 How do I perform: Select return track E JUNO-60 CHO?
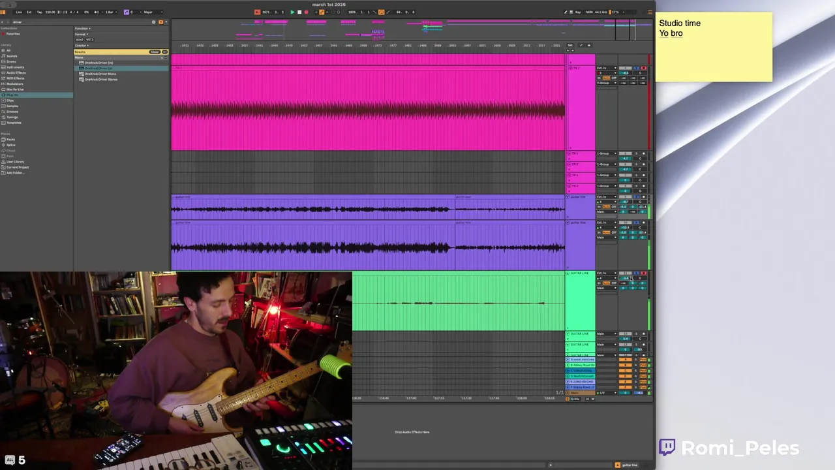pos(581,381)
